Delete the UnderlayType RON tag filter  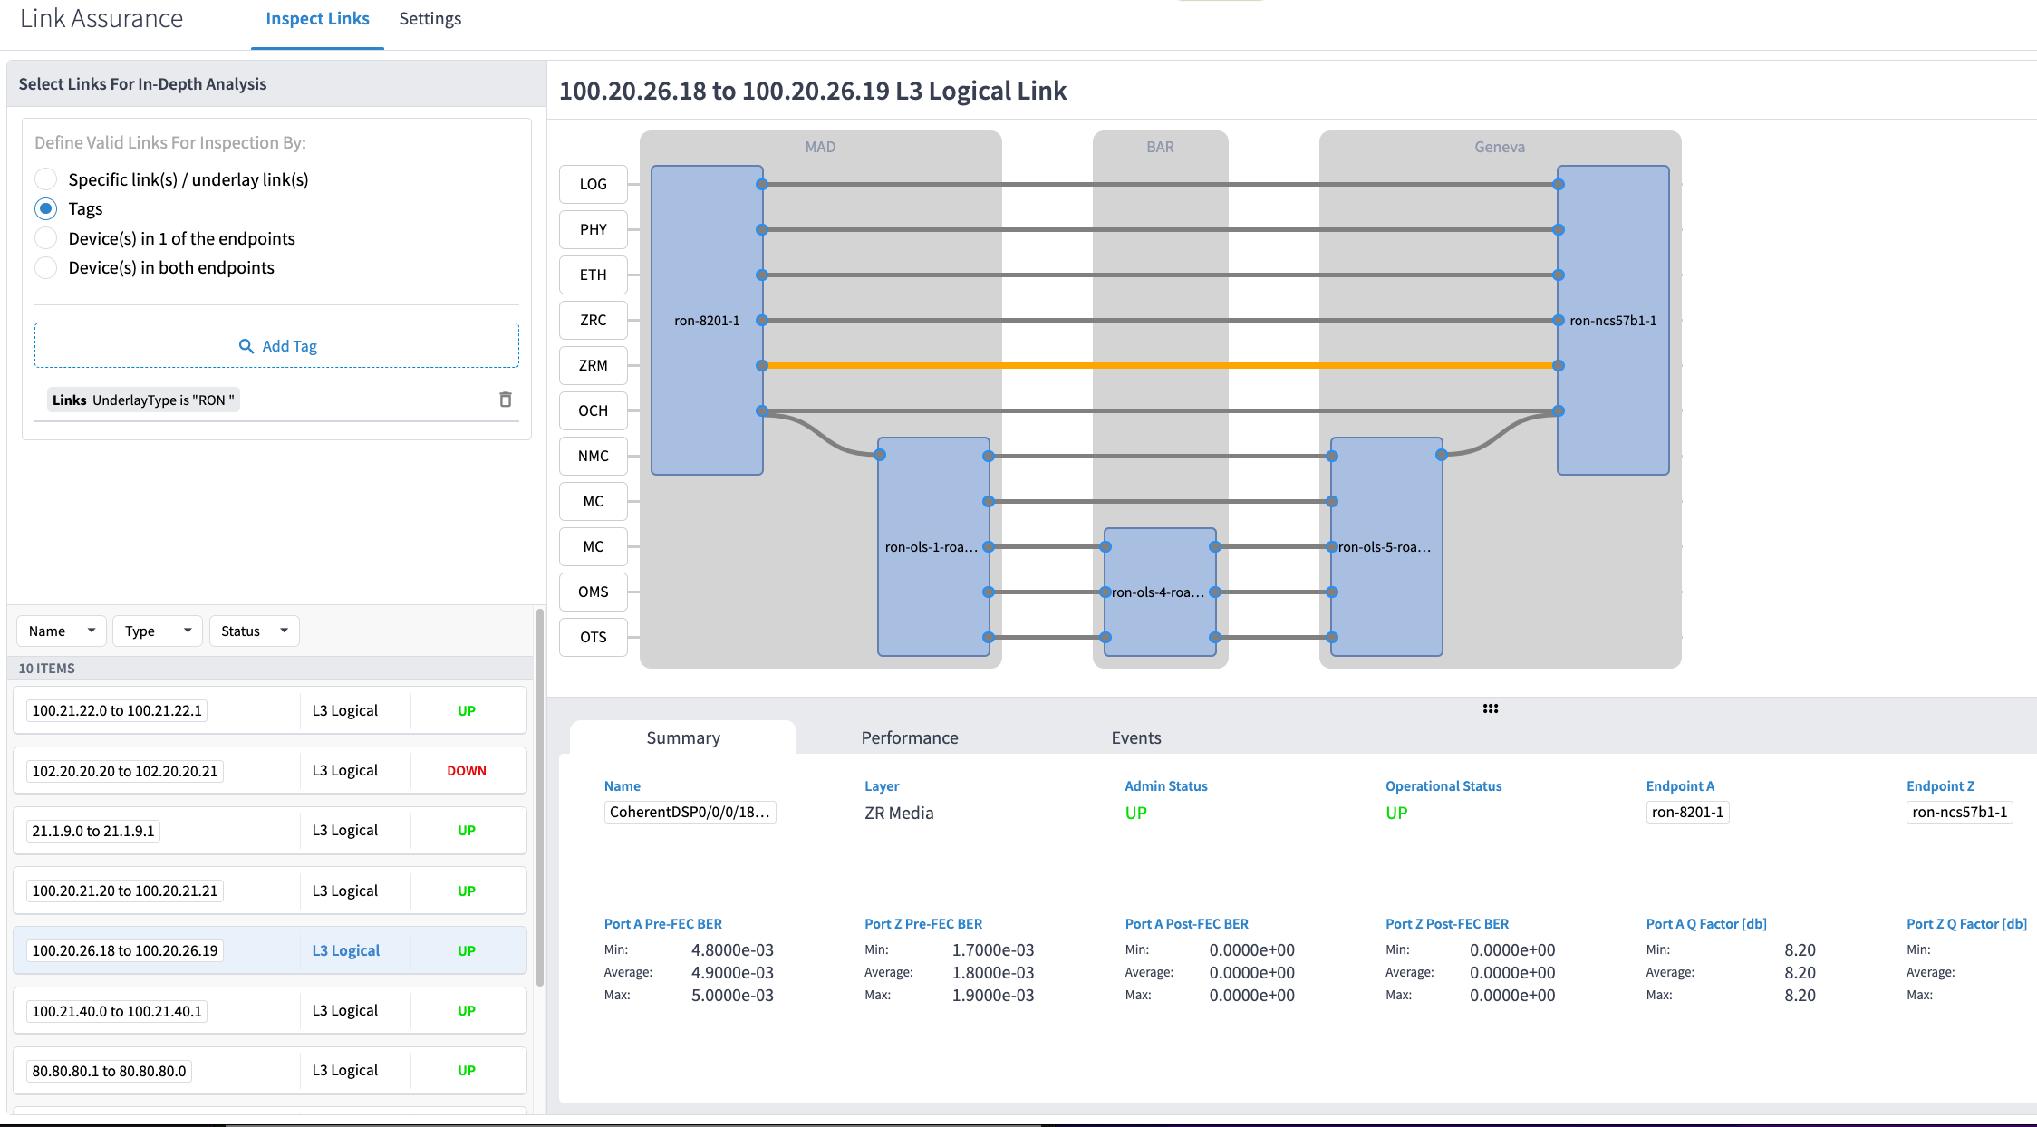506,400
